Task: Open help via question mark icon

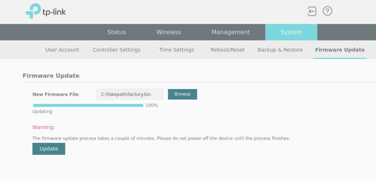Action: coord(327,11)
